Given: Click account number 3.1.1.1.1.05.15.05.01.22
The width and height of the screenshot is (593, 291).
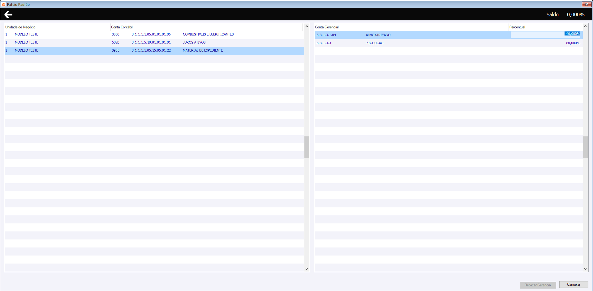Looking at the screenshot, I should (x=151, y=51).
